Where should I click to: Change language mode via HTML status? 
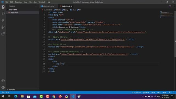click(x=164, y=92)
